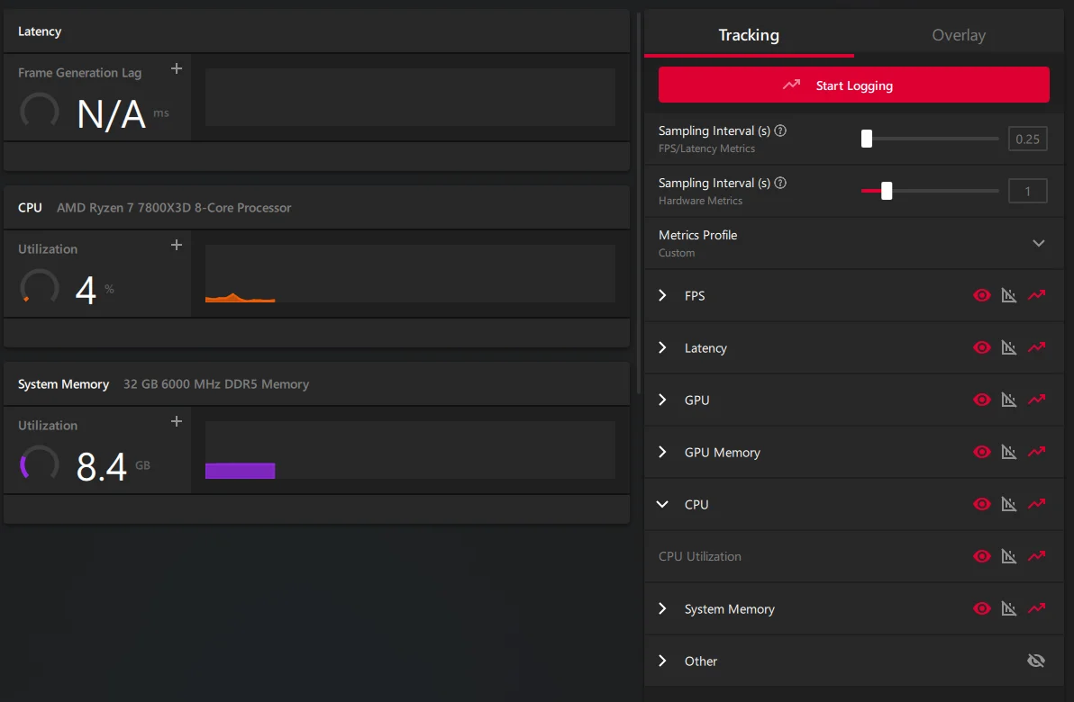This screenshot has width=1074, height=702.
Task: Toggle logging trend icon for GPU Memory row
Action: pos(1036,452)
